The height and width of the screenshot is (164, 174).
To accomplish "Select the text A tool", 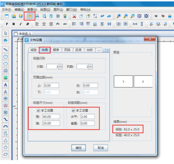I will pyautogui.click(x=6, y=85).
